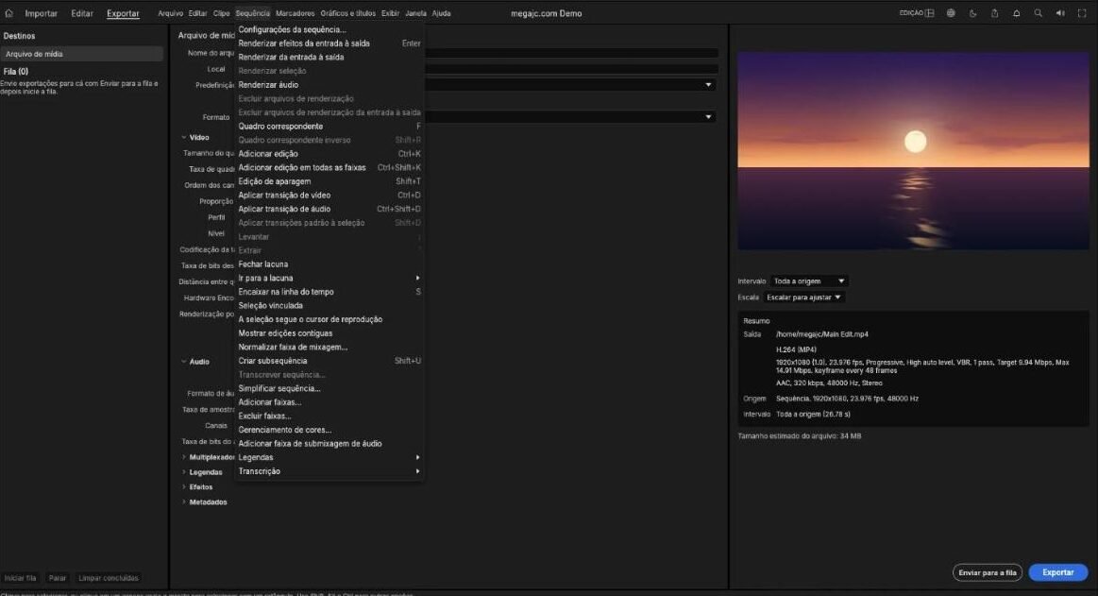The image size is (1098, 596).
Task: Click Iniciar fila button
Action: [x=21, y=578]
